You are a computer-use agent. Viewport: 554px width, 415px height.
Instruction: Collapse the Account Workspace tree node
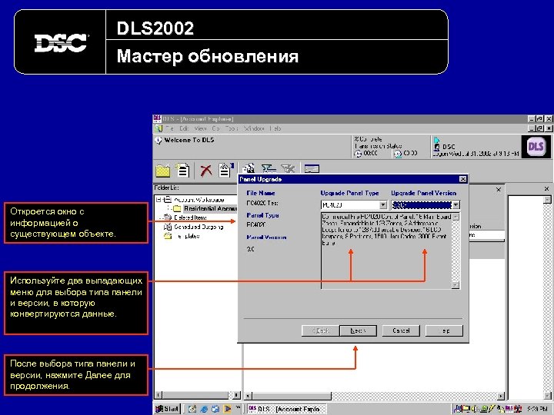click(x=159, y=200)
